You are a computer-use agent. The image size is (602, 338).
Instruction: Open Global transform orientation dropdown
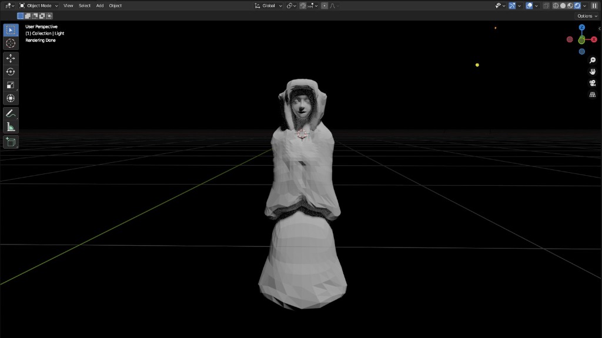[269, 6]
